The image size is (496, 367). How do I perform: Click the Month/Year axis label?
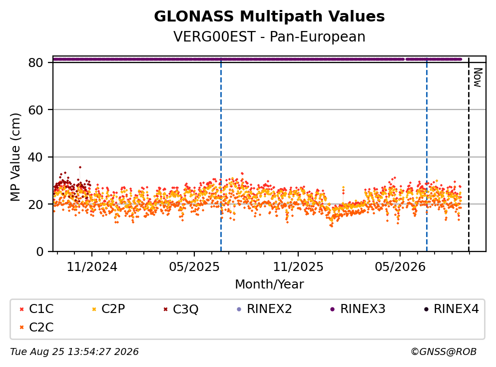tap(269, 284)
